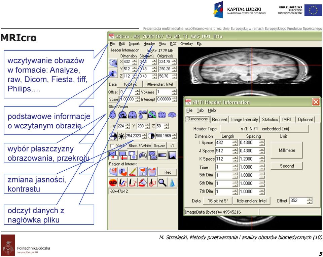This screenshot has width=323, height=257.
Task: Click the Volumes spinner arrows
Action: click(x=174, y=92)
